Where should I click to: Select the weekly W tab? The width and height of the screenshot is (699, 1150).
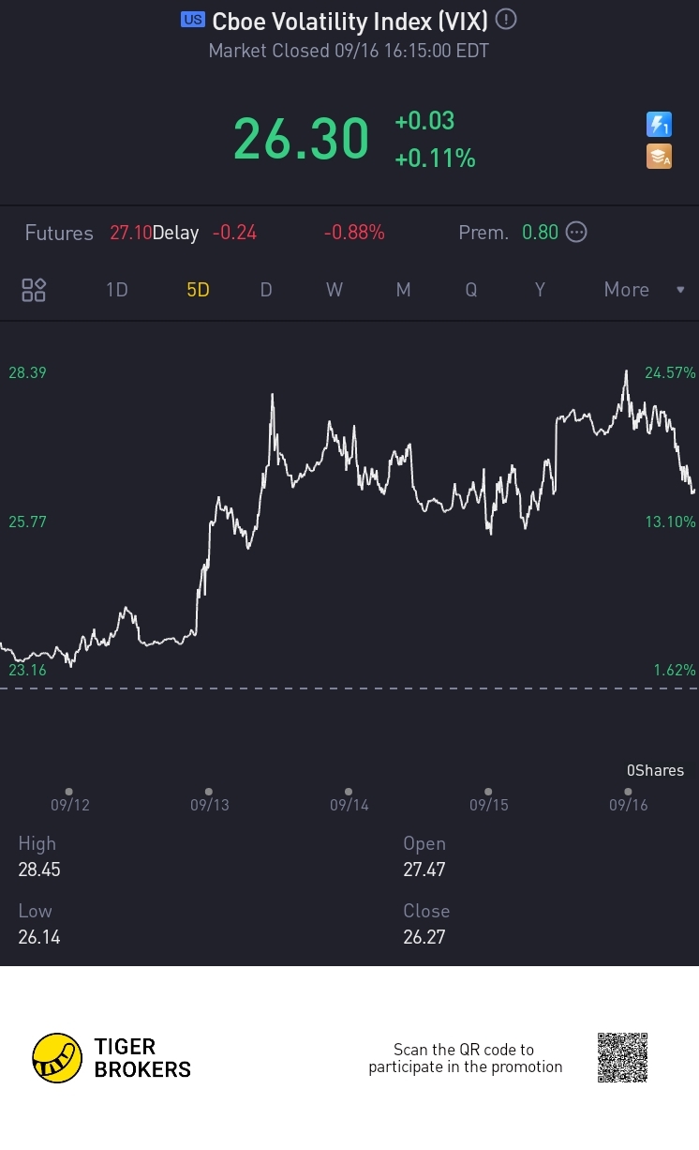[335, 290]
